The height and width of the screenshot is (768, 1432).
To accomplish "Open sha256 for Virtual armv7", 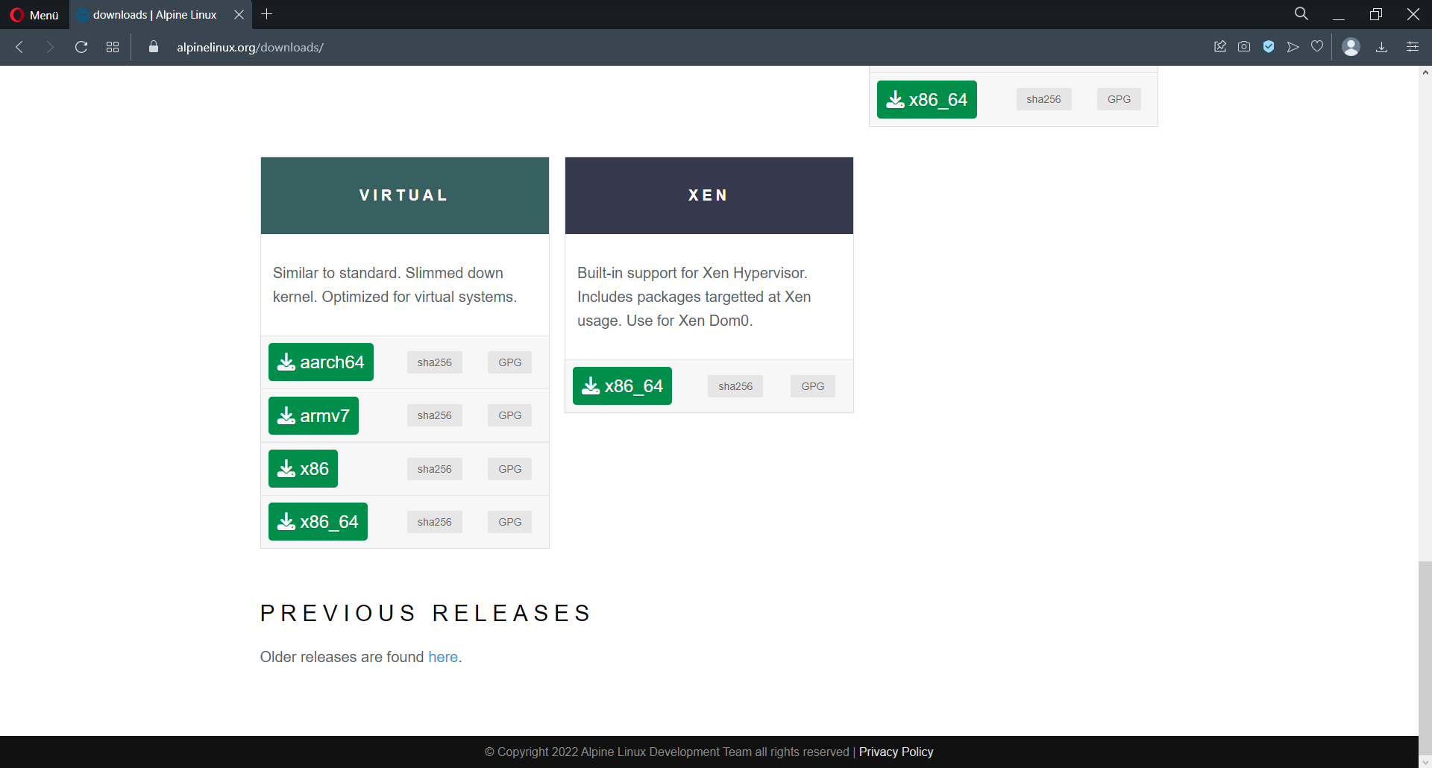I will click(435, 415).
